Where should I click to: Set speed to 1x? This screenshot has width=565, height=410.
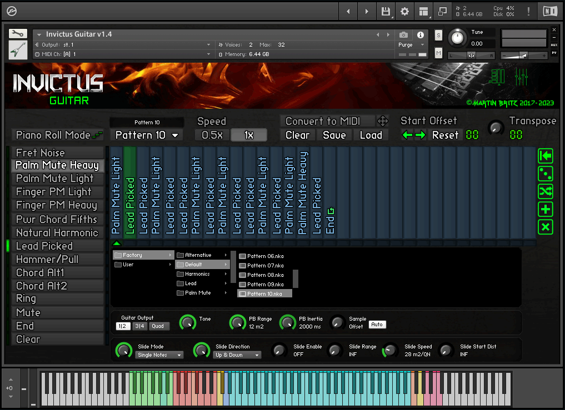coord(249,135)
